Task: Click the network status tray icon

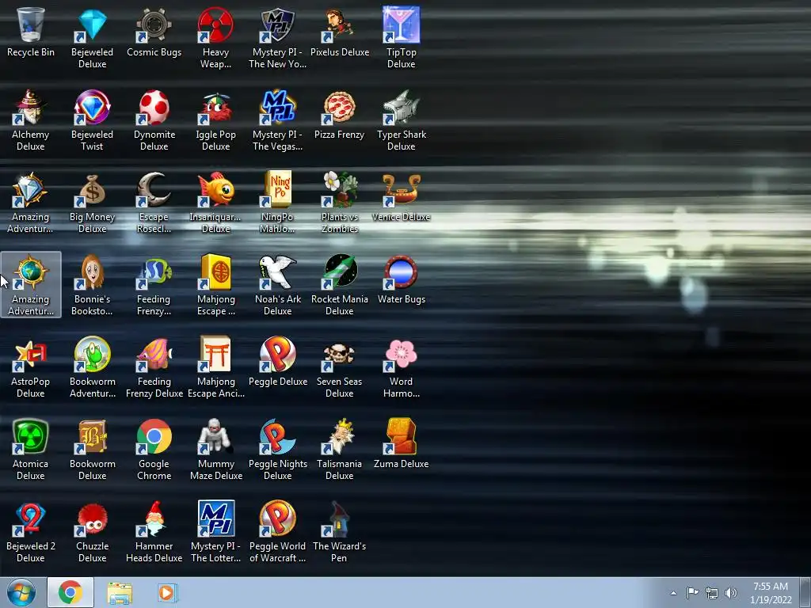Action: tap(712, 593)
